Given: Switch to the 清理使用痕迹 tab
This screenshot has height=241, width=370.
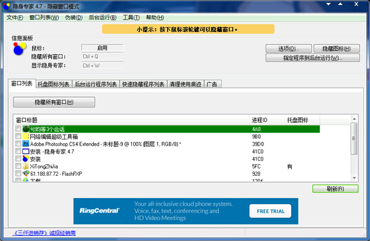Looking at the screenshot, I should coord(185,84).
